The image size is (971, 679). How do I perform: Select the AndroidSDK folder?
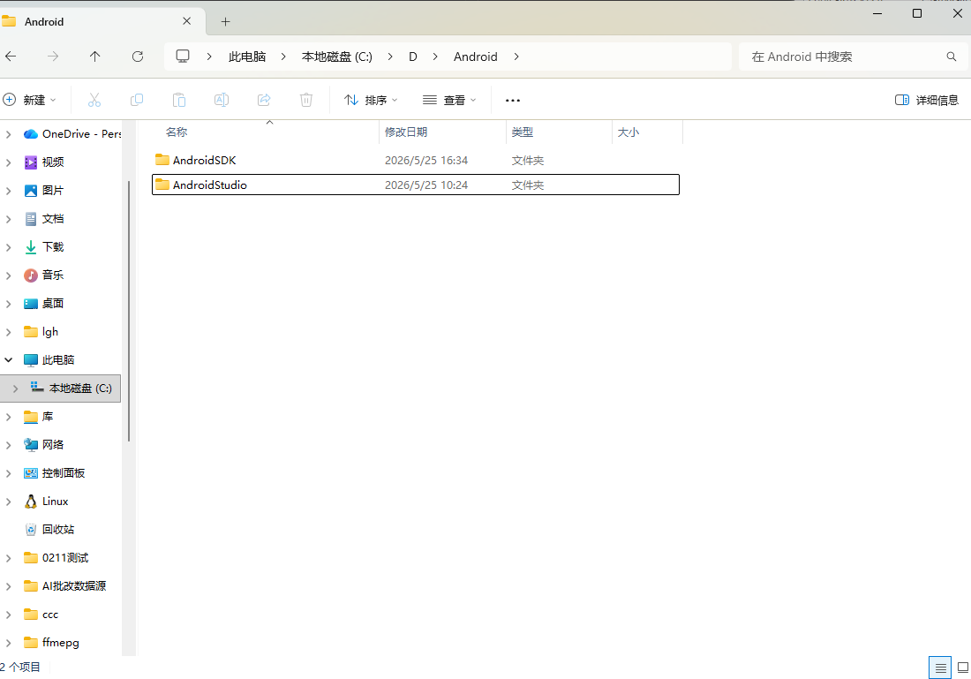pos(416,160)
